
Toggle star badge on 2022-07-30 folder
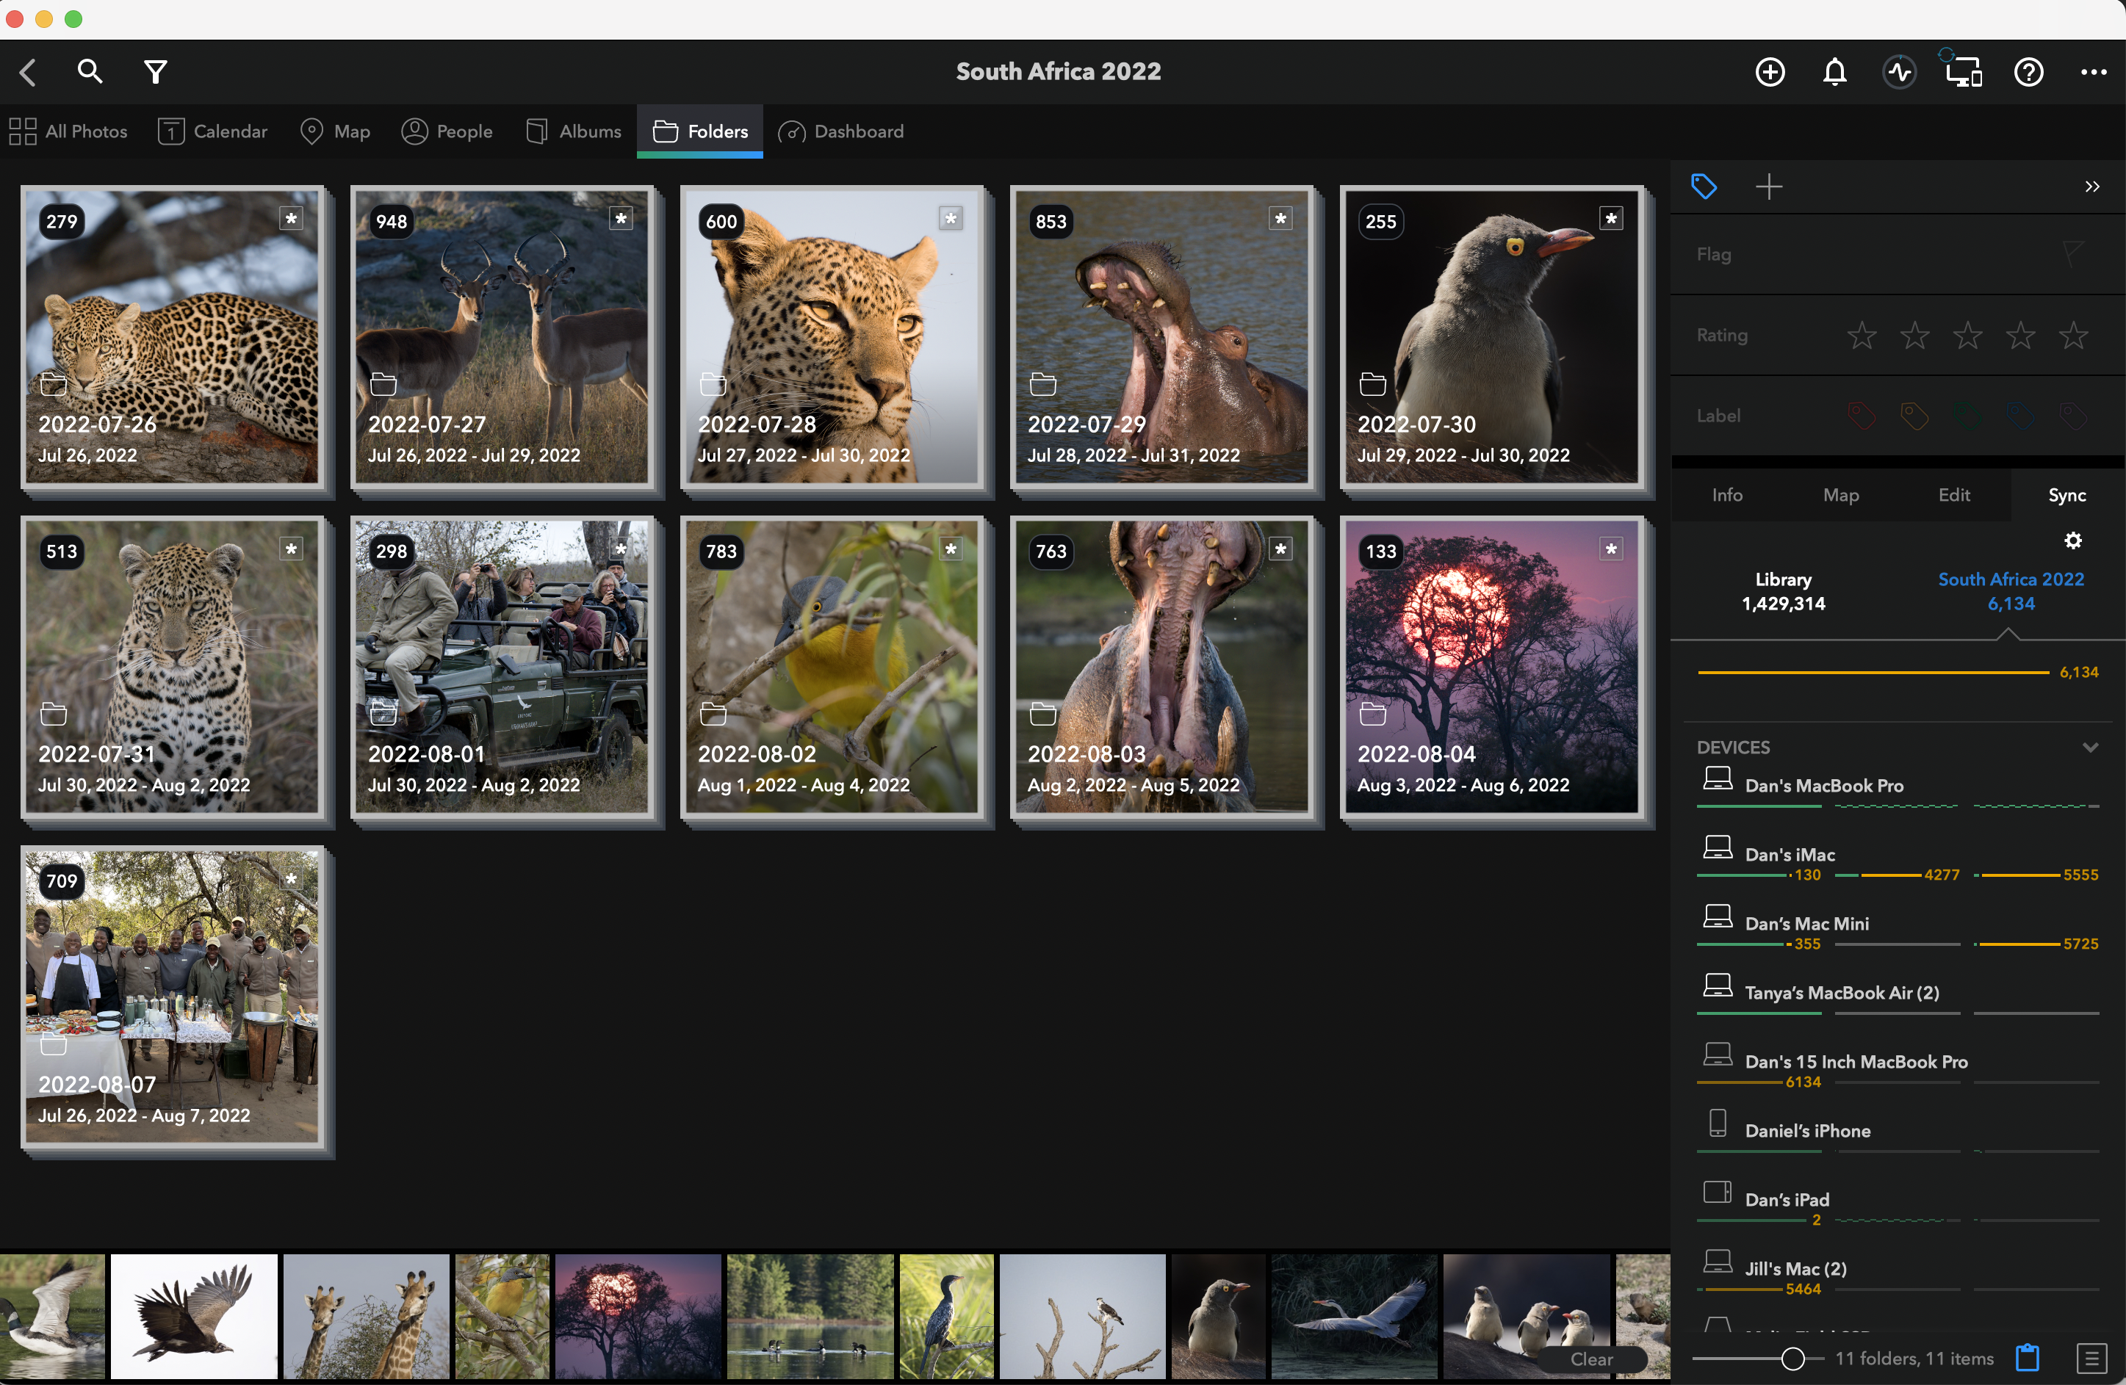tap(1610, 219)
